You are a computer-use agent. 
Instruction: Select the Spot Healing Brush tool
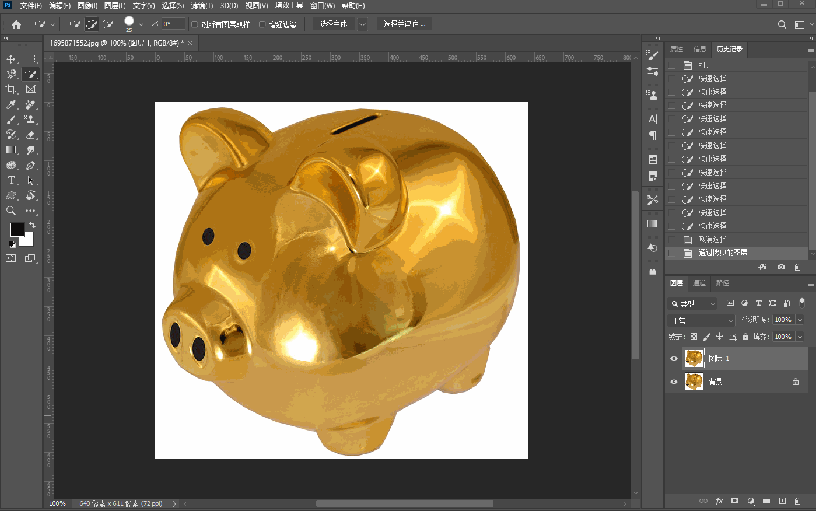(x=30, y=104)
